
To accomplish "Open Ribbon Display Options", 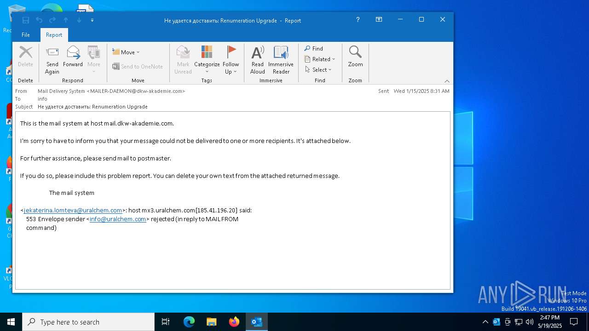I will point(379,20).
